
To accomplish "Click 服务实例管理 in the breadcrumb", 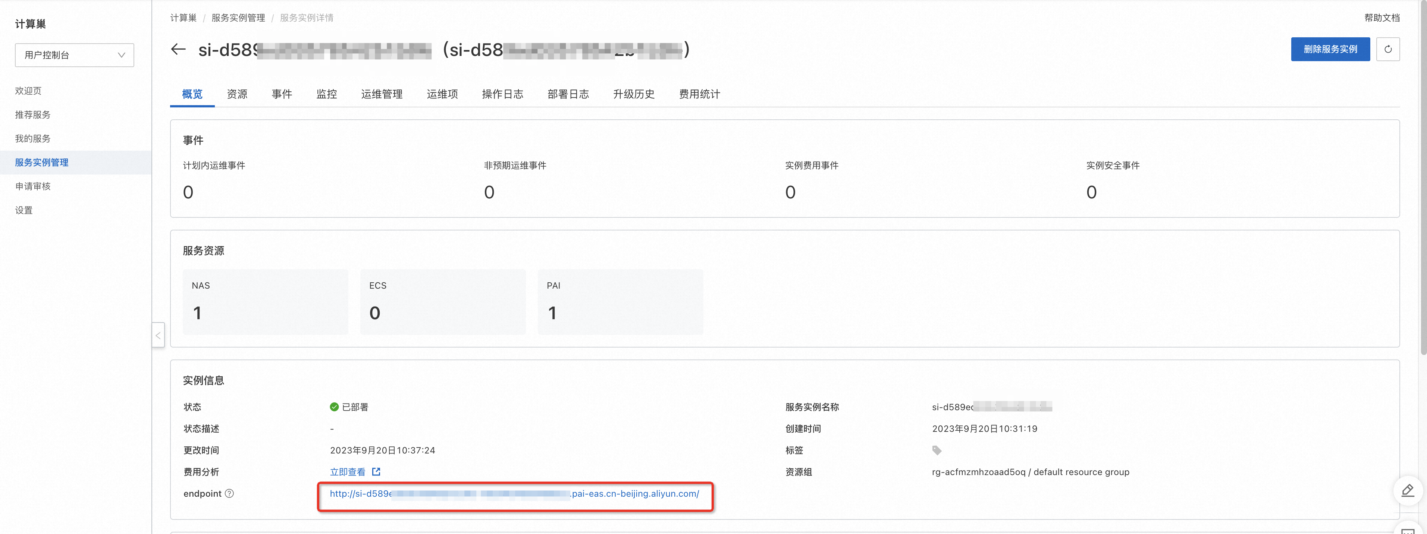I will [238, 18].
